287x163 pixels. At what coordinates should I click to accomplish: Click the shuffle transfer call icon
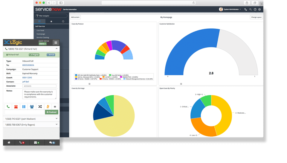(x=40, y=106)
